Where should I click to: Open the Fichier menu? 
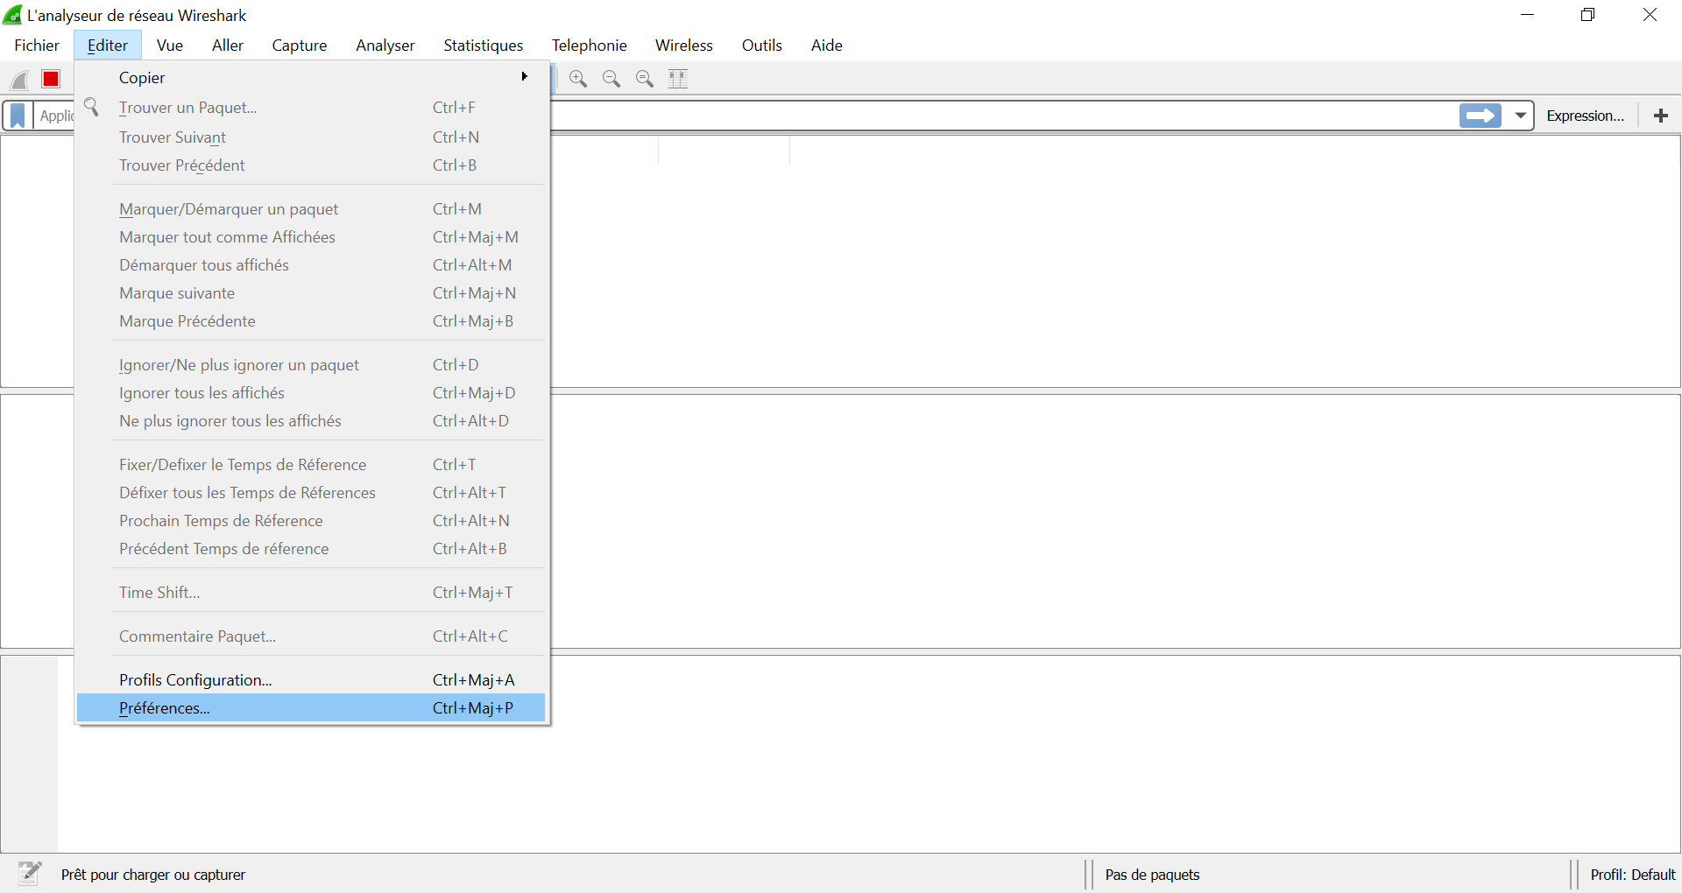point(37,46)
